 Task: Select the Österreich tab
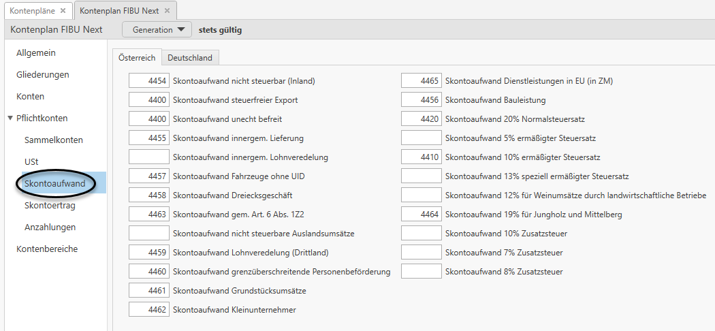pyautogui.click(x=137, y=58)
